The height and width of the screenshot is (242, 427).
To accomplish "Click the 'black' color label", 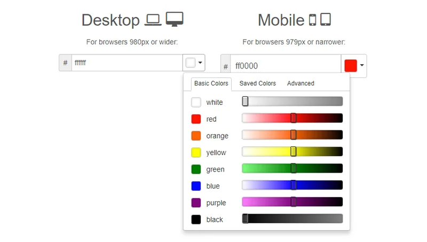I will pos(215,220).
